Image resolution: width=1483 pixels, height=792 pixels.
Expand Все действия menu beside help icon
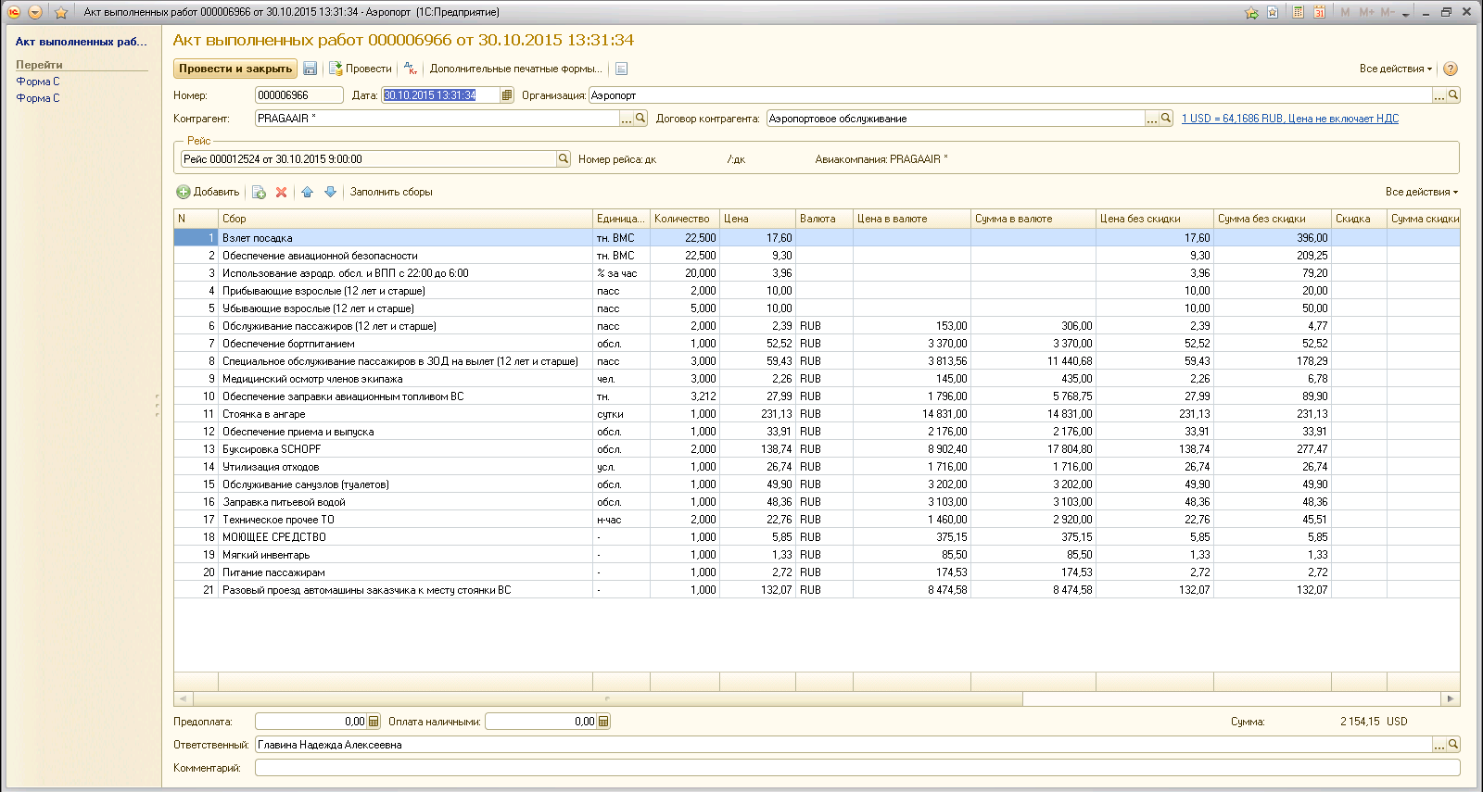coord(1395,69)
